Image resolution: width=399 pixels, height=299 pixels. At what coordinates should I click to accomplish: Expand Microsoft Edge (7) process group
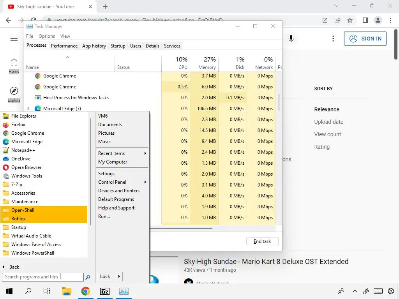pyautogui.click(x=28, y=109)
